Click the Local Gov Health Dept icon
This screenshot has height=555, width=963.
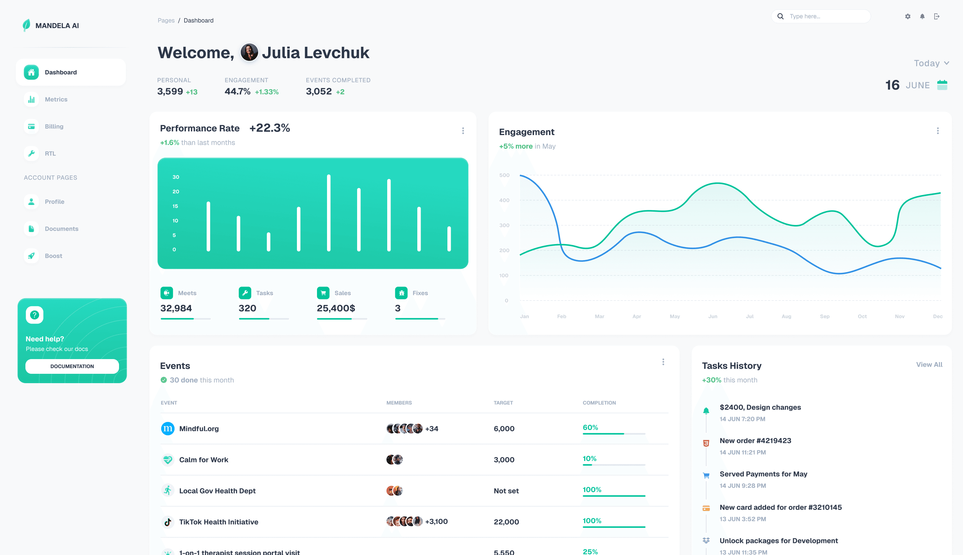coord(168,490)
